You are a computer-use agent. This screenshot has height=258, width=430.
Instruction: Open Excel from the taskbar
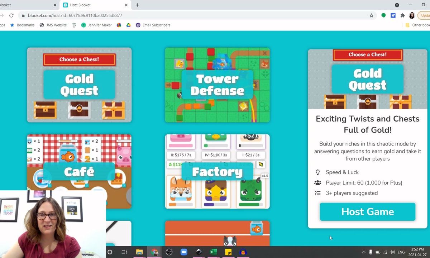click(213, 252)
